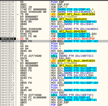This screenshot has width=108, height=106.
Task: Select MOV EAX,DWORD PTR DS:[EDX] instruction
Action: [x=72, y=73]
